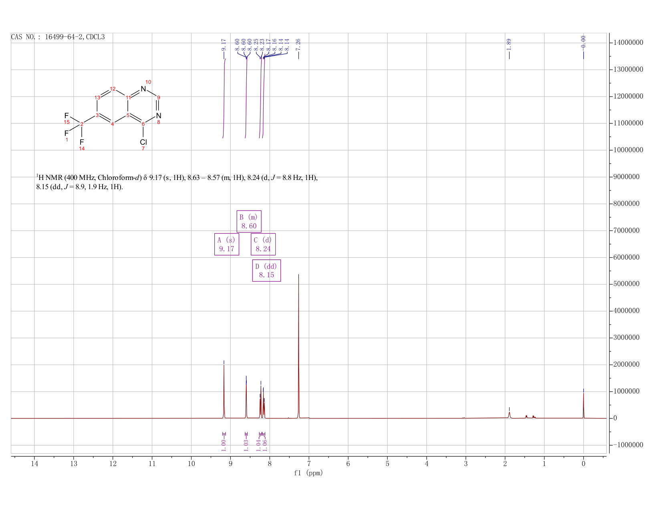Click the F atom labeled 14
This screenshot has height=511, width=661.
coord(82,142)
